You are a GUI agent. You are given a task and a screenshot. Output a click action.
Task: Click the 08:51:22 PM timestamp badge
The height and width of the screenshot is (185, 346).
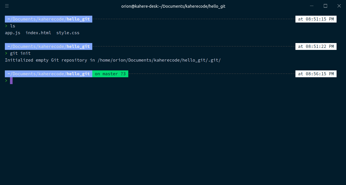tap(316, 46)
